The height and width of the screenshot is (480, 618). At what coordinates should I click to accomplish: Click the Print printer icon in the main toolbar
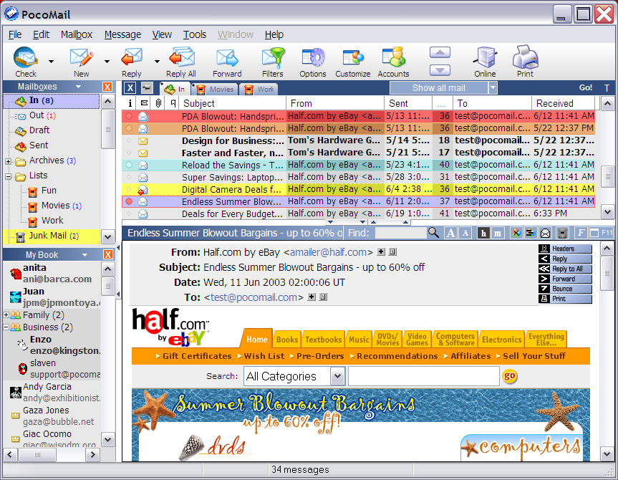point(525,58)
